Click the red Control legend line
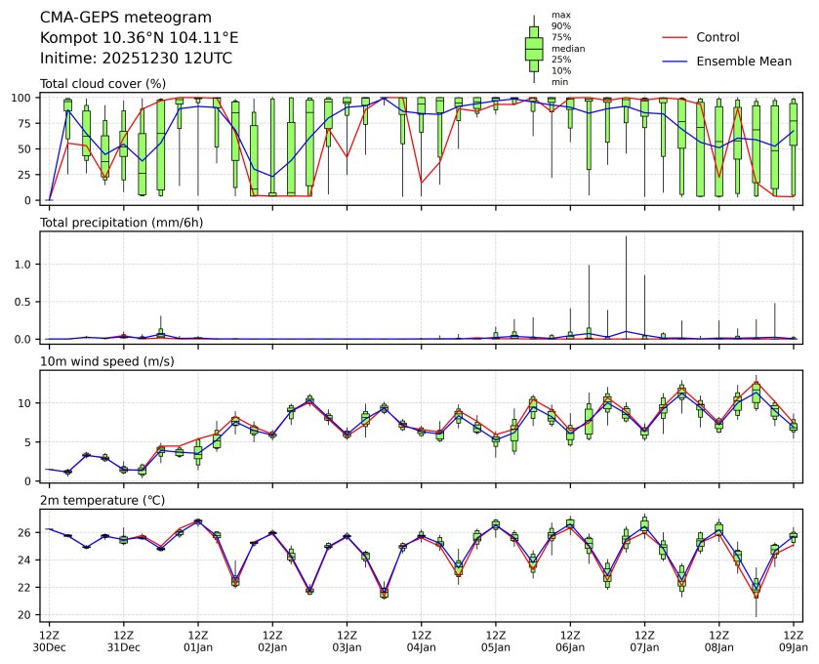 pos(676,38)
